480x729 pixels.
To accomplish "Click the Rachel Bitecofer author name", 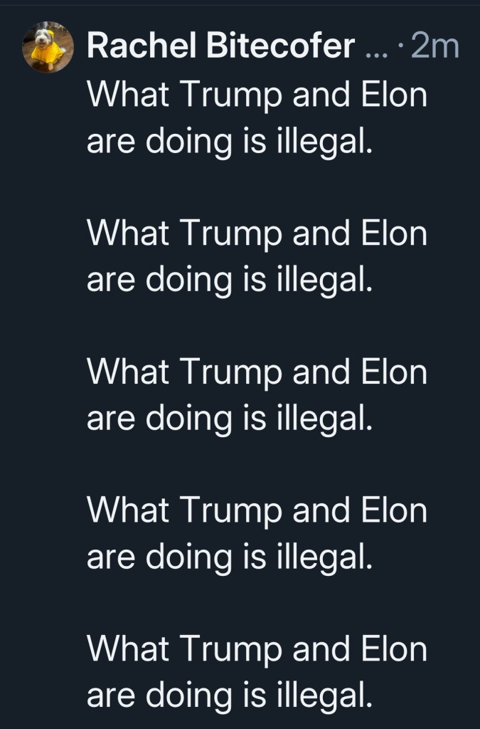I will [220, 48].
